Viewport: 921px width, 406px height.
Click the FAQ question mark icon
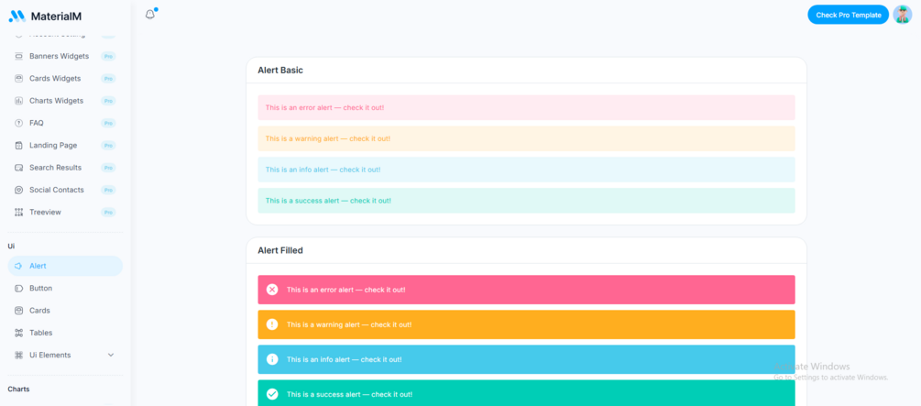[19, 123]
